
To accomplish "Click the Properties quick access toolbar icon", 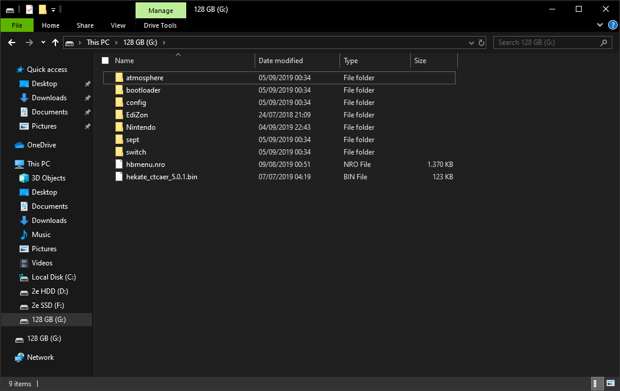I will coord(29,9).
